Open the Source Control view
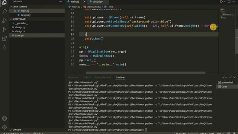 click(x=4, y=29)
